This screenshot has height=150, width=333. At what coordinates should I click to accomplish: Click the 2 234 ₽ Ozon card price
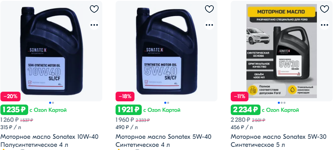pos(245,110)
